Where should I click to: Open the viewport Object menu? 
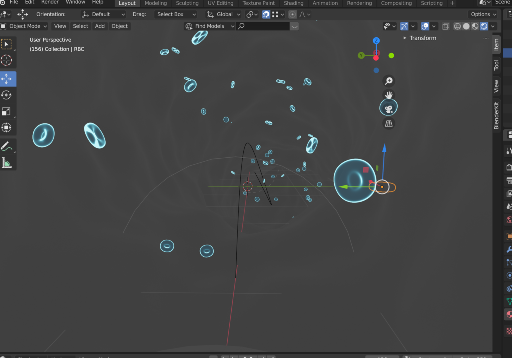(119, 26)
